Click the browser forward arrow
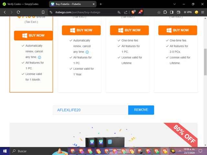 [x=12, y=12]
